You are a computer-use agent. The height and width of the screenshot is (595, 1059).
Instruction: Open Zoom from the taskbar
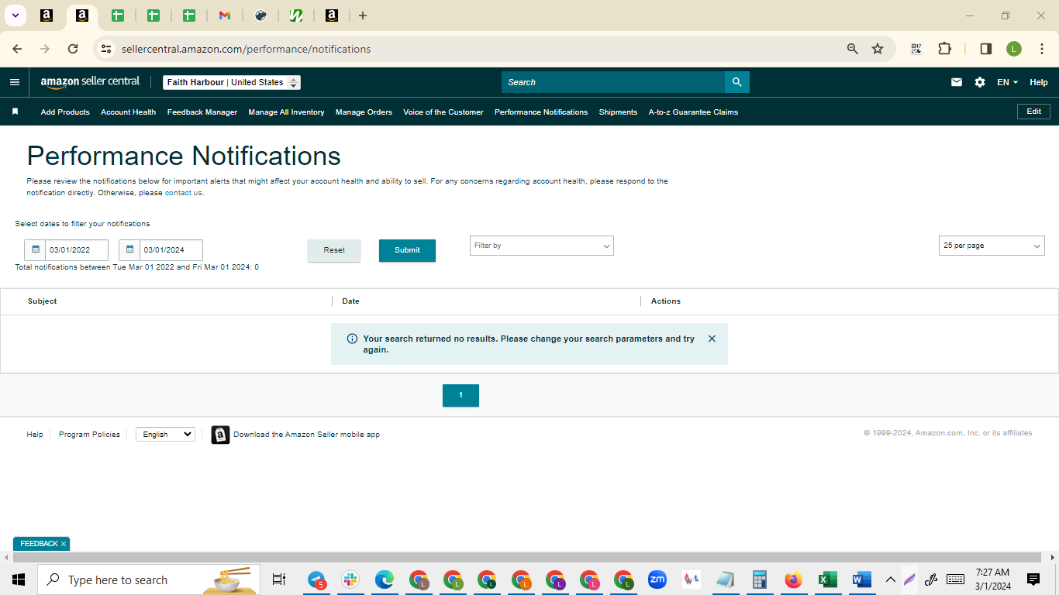[x=657, y=580]
